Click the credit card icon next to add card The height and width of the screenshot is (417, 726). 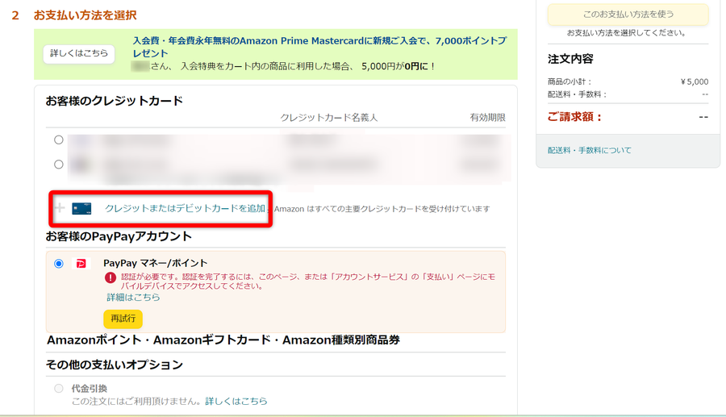[81, 209]
